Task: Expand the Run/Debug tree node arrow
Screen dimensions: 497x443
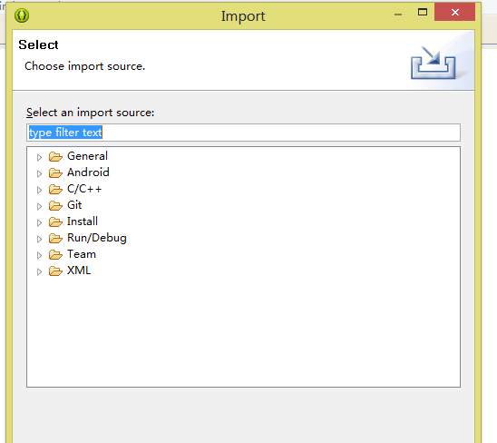Action: tap(39, 239)
